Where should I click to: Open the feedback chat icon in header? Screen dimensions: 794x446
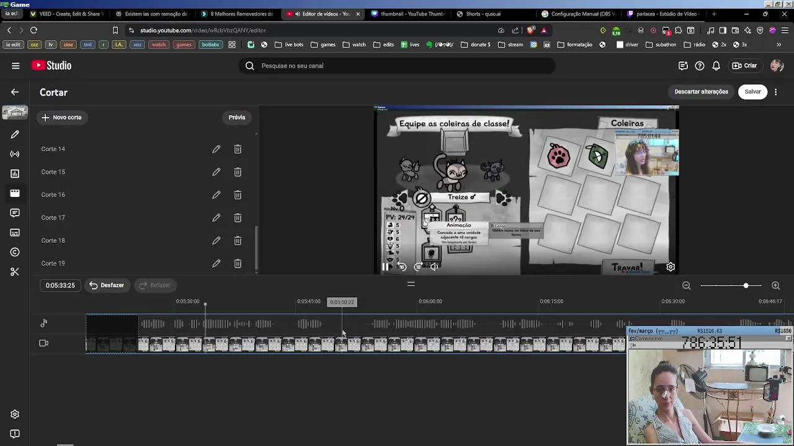(683, 66)
